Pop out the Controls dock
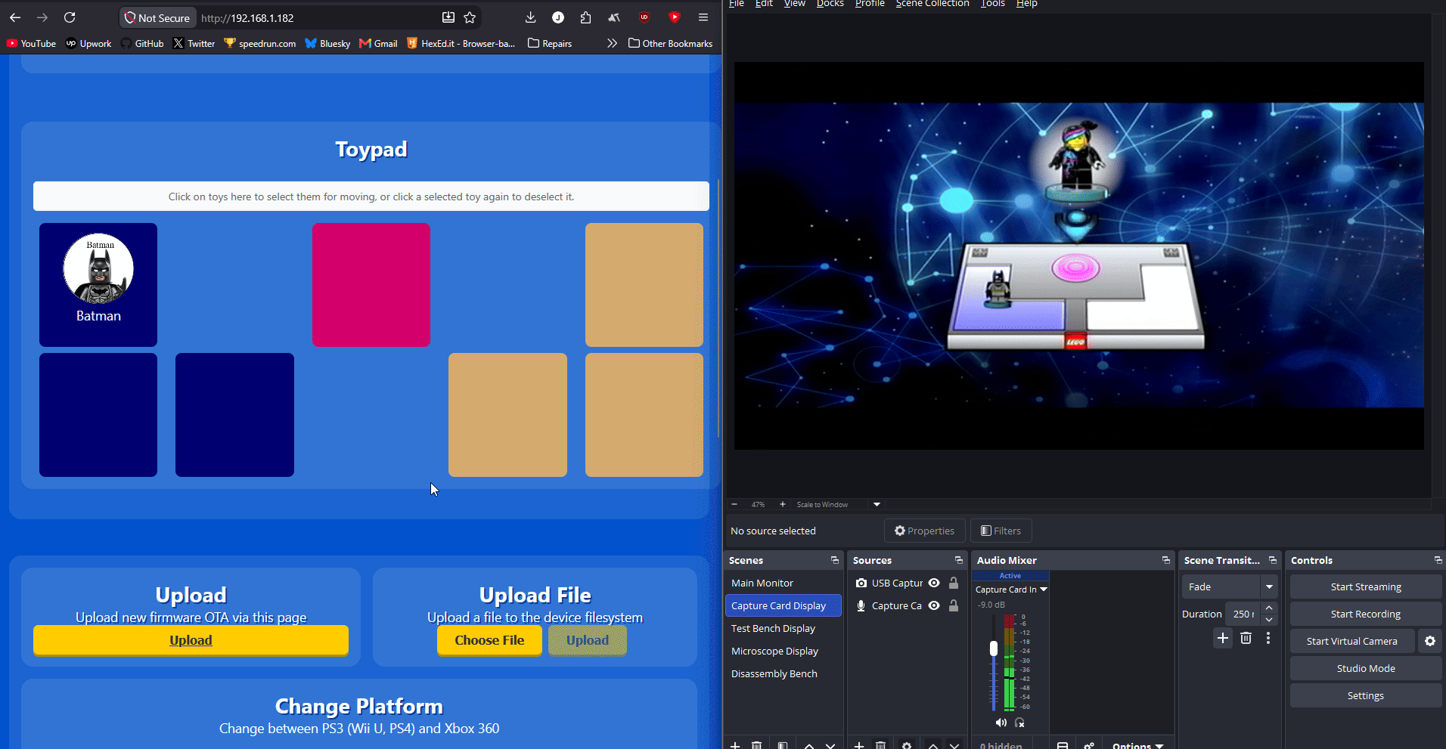 click(x=1438, y=560)
